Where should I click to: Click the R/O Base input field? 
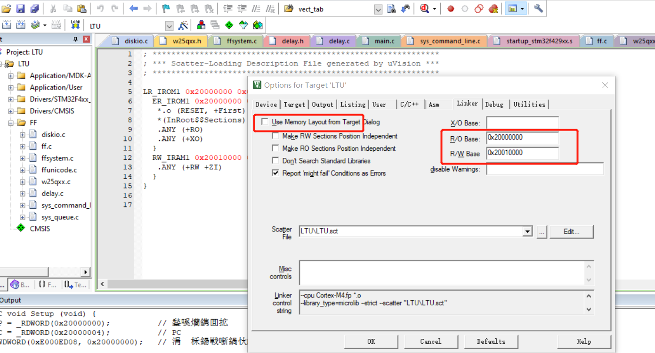tap(522, 138)
